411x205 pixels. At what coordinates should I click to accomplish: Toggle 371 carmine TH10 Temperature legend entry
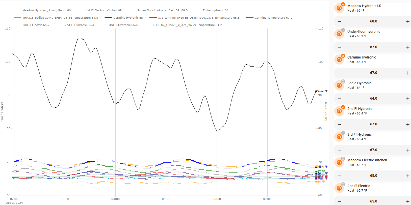(194, 18)
